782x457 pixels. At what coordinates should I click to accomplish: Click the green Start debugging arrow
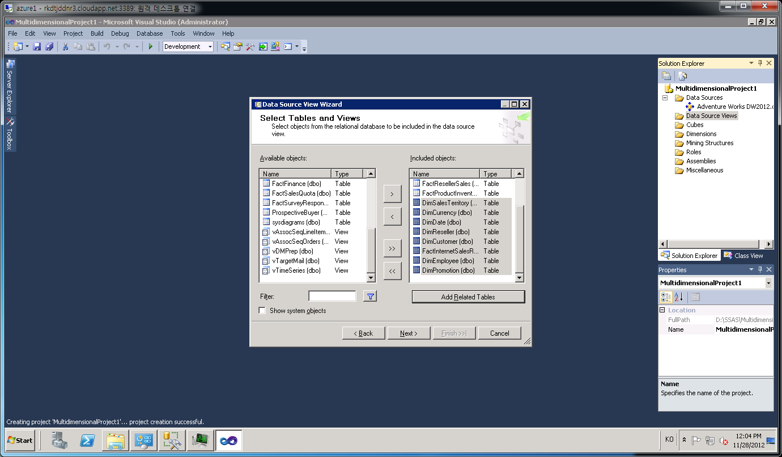tap(151, 46)
